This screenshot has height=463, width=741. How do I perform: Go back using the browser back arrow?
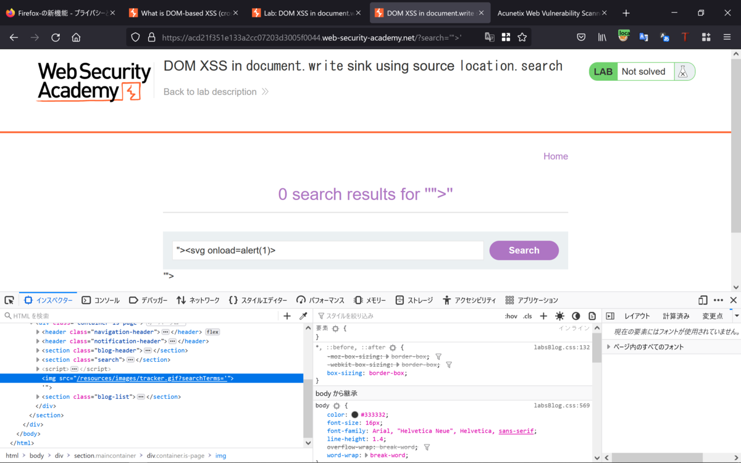click(x=14, y=37)
